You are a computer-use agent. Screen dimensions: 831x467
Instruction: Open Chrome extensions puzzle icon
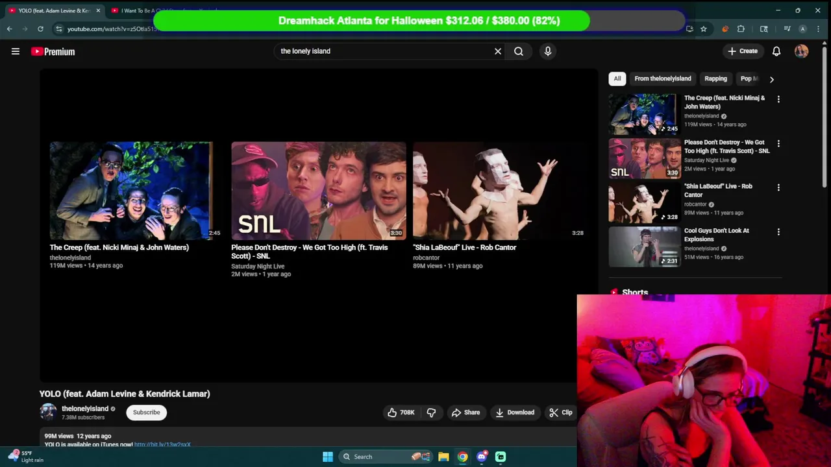point(741,29)
